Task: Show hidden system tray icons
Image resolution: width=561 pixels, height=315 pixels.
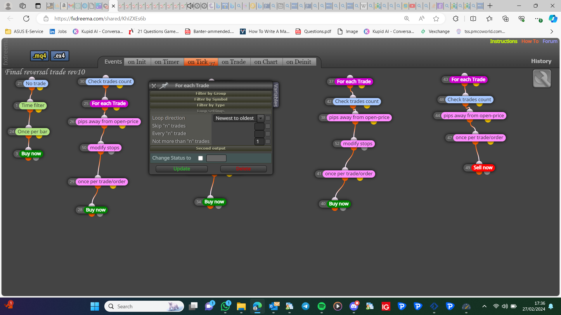Action: 484,306
